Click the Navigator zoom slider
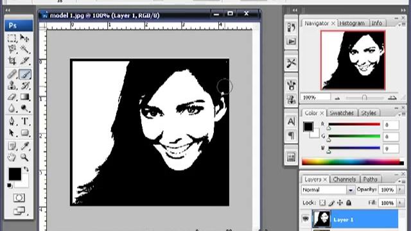The image size is (411, 231). (x=364, y=98)
